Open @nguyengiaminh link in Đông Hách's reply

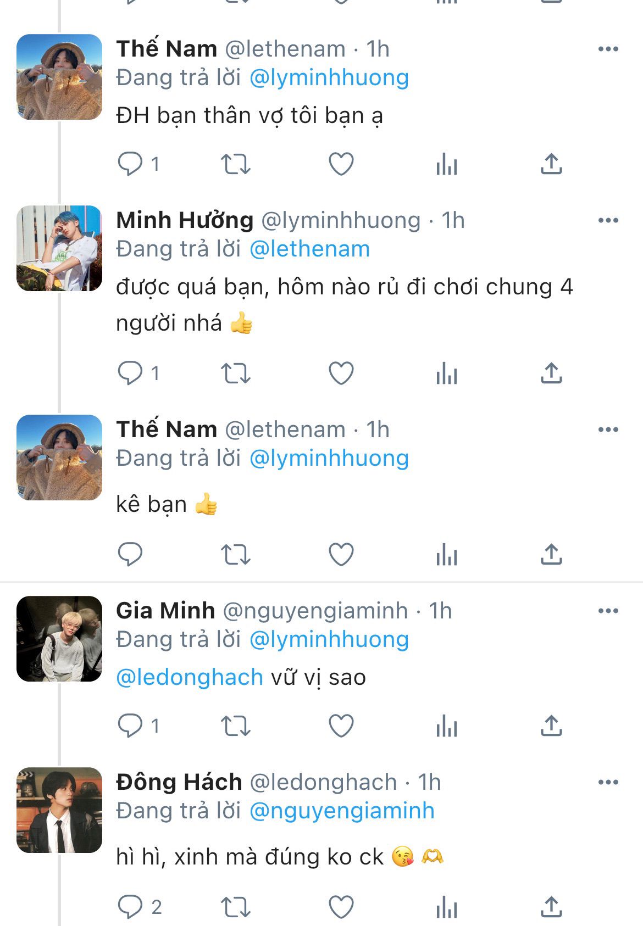coord(342,811)
